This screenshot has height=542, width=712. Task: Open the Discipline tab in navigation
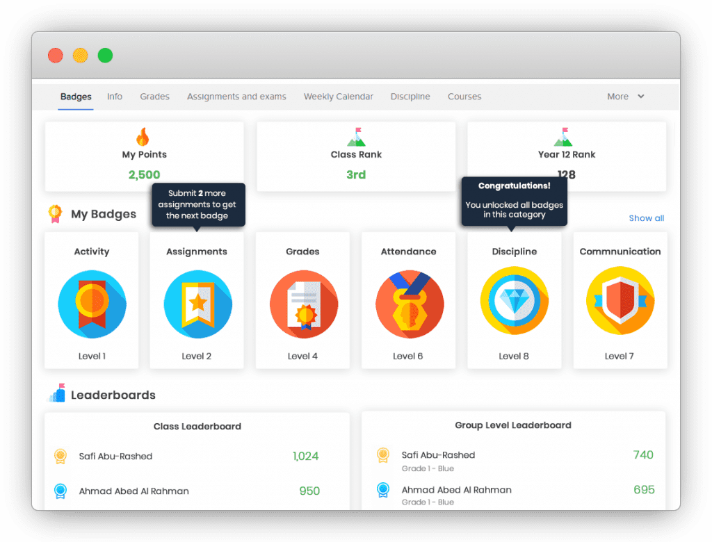(410, 97)
